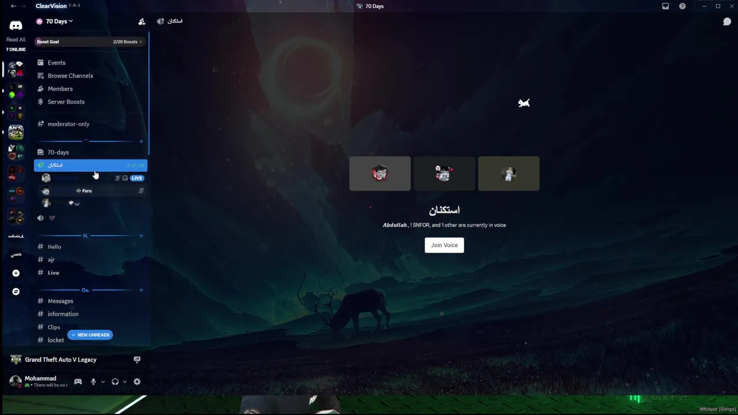This screenshot has height=415, width=738.
Task: Open User Settings gear
Action: 137,382
